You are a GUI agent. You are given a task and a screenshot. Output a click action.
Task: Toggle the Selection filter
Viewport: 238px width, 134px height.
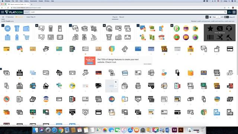pos(10,17)
